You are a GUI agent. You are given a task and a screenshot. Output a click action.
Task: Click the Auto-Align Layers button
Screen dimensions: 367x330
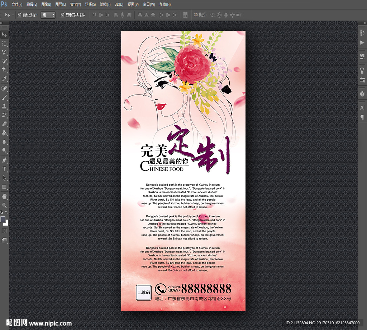pyautogui.click(x=185, y=15)
